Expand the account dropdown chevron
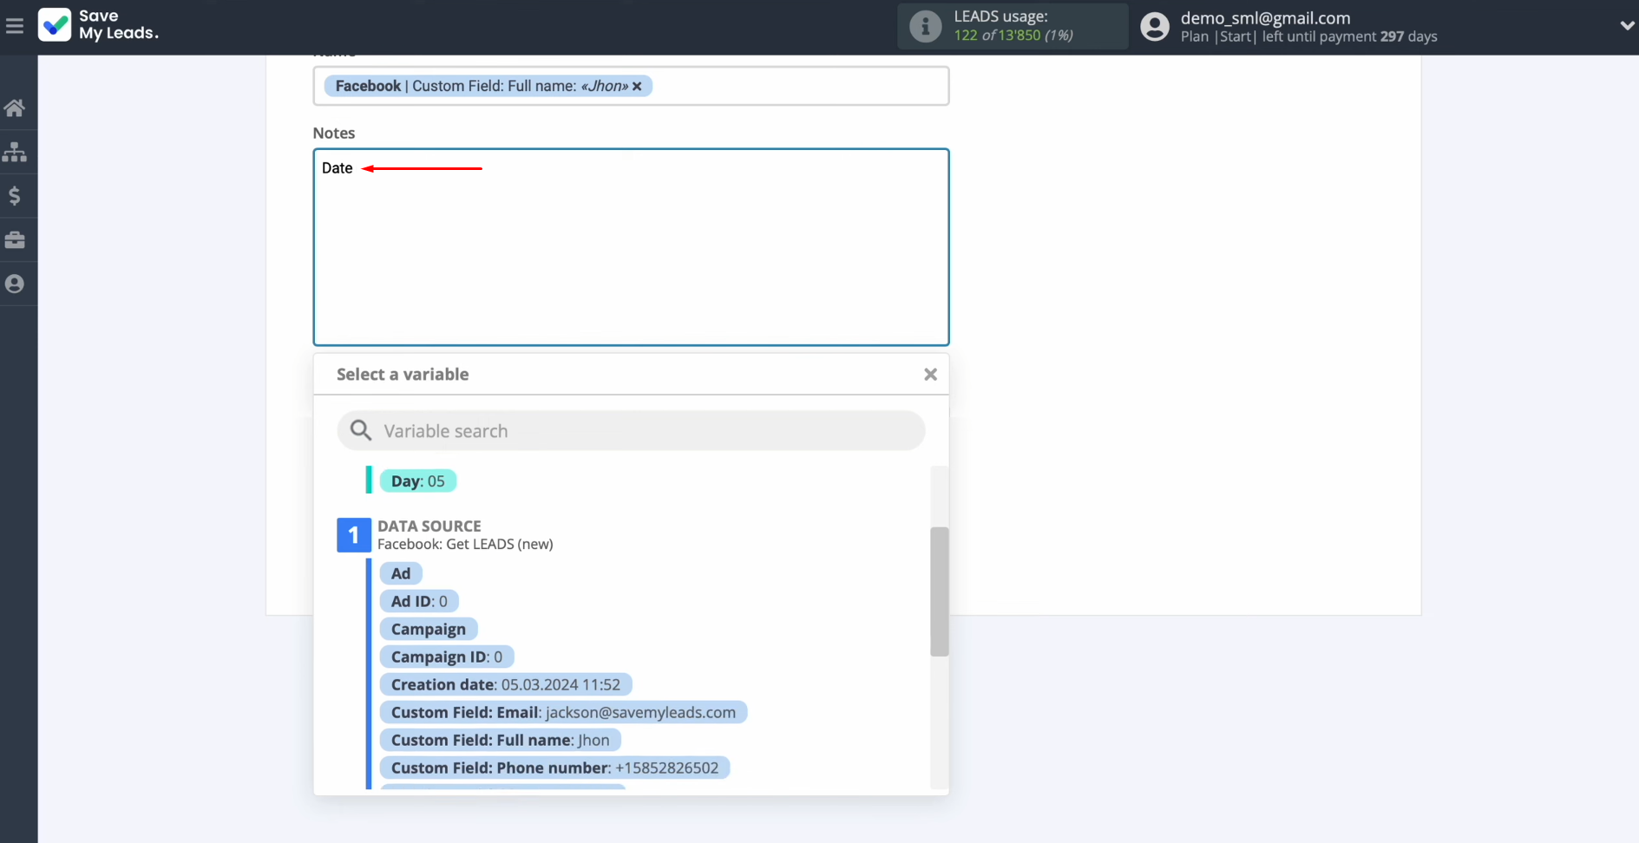The height and width of the screenshot is (843, 1639). point(1627,26)
